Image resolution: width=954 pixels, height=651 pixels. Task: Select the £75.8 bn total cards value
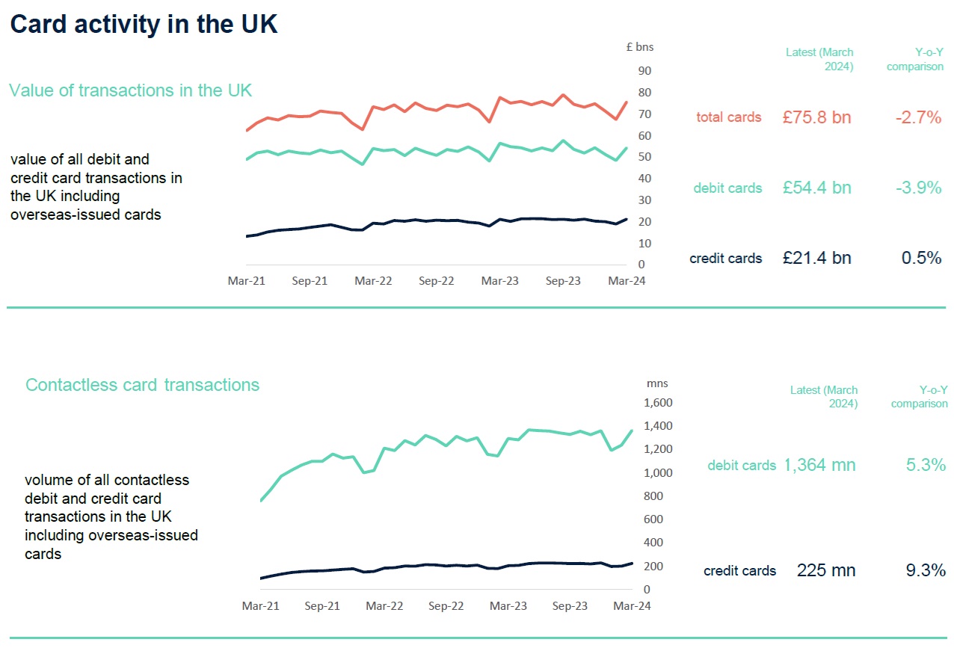[816, 117]
